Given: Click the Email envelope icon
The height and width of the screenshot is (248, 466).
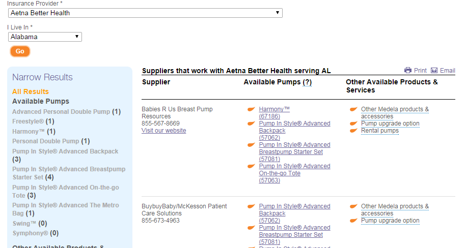Looking at the screenshot, I should (x=434, y=70).
